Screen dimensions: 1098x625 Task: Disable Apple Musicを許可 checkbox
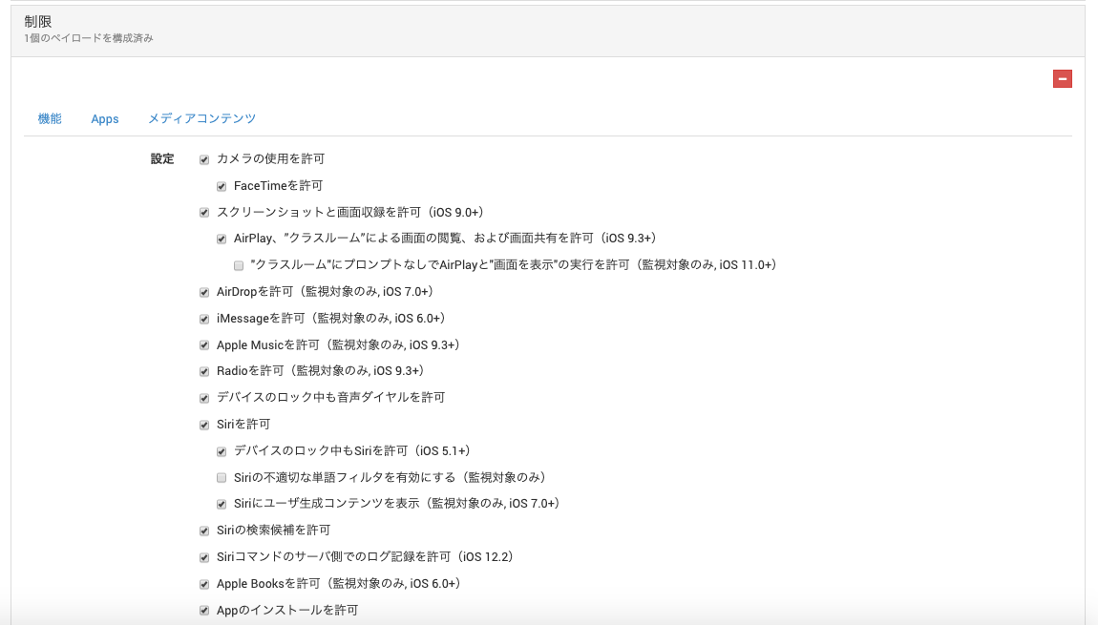click(x=204, y=345)
